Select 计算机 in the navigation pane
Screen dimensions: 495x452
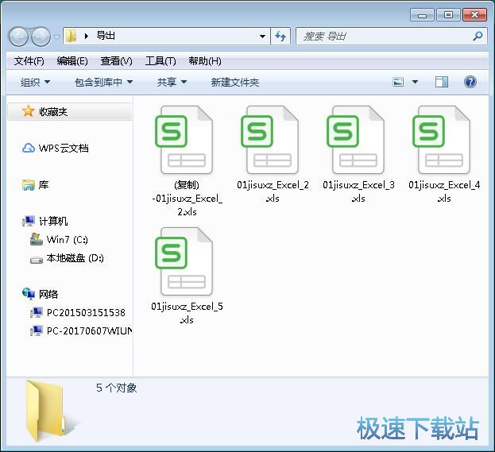coord(53,221)
